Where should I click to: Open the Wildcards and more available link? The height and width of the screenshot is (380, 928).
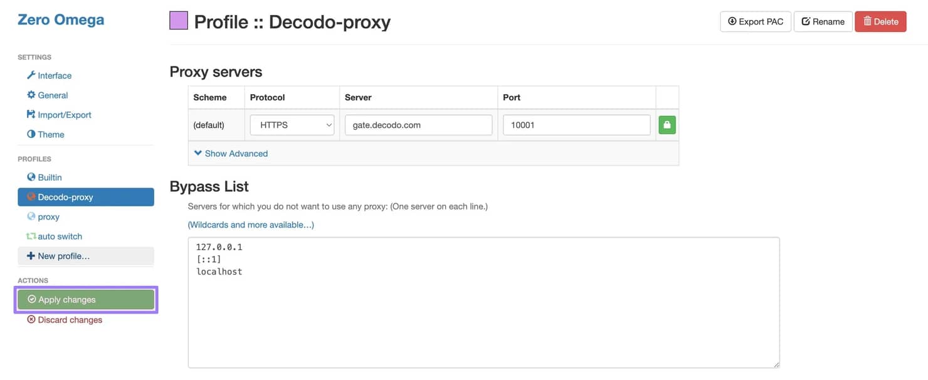(x=251, y=224)
